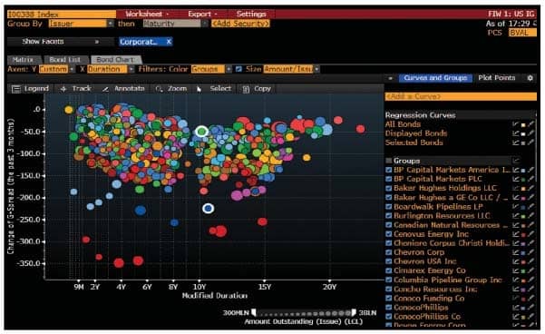Activate the Track crosshair tool
This screenshot has width=545, height=334.
point(75,89)
